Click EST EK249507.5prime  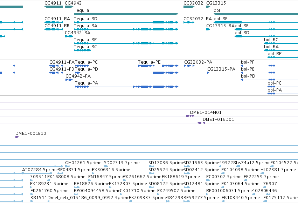[176, 191]
